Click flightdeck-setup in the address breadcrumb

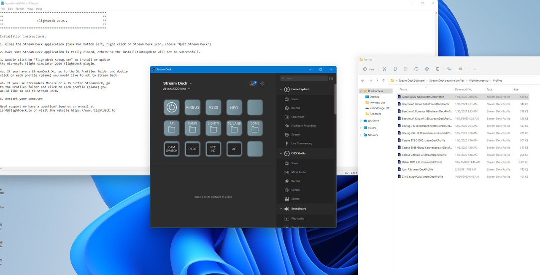478,80
